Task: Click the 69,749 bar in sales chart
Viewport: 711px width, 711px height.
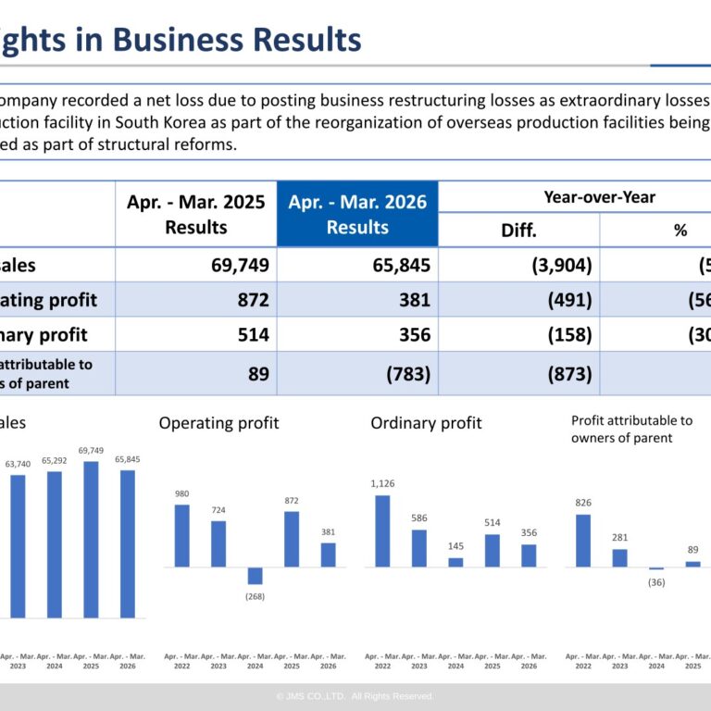Action: pos(91,540)
